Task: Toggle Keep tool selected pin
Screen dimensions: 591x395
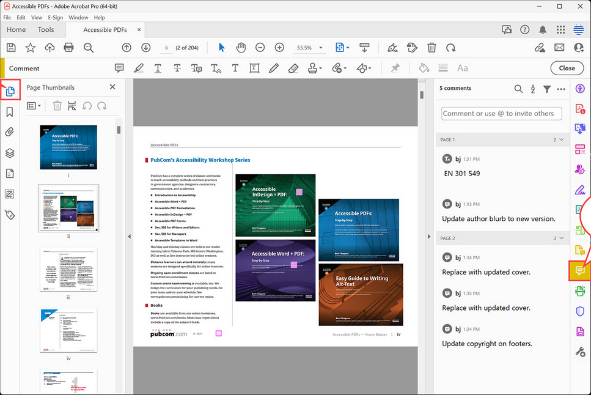Action: (395, 68)
